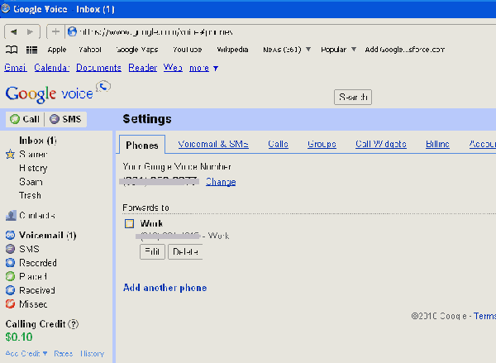Image resolution: width=496 pixels, height=363 pixels.
Task: Switch to the Billing tab
Action: click(437, 145)
